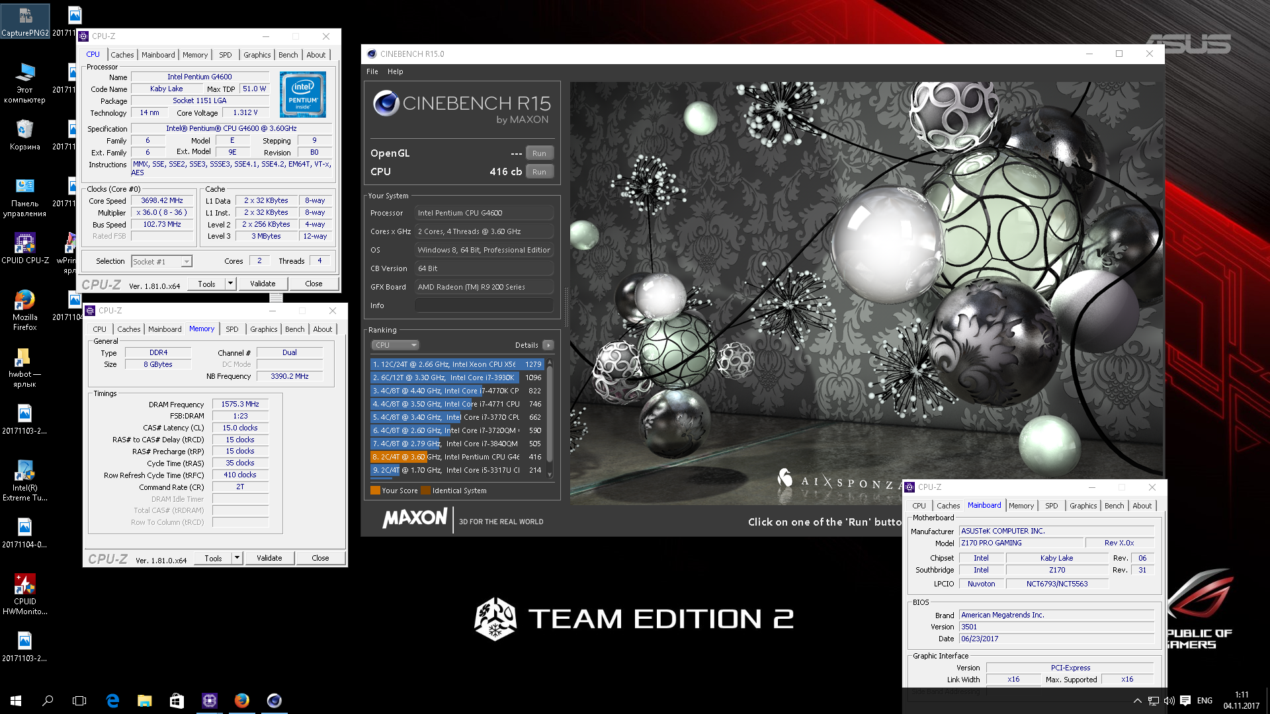1270x714 pixels.
Task: Click Validate in CPU-Z Memory window
Action: [269, 558]
